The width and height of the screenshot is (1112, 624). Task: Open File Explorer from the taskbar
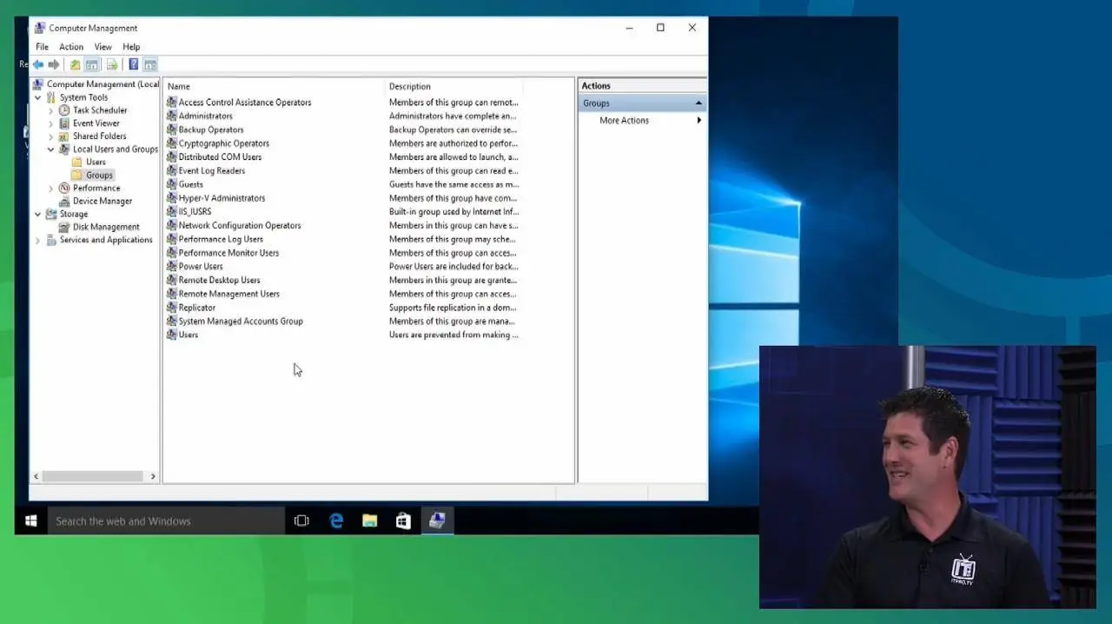click(370, 521)
